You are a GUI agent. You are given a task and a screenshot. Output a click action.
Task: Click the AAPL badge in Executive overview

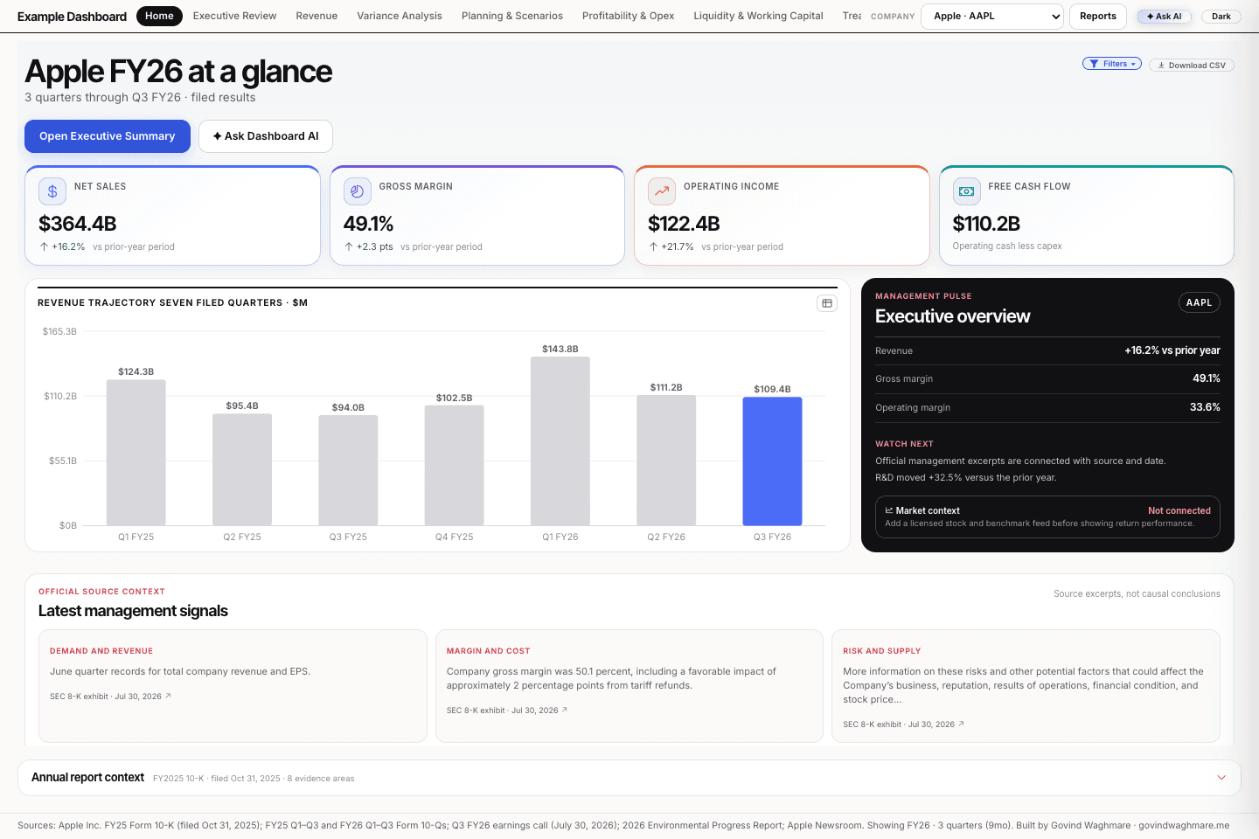click(x=1200, y=302)
